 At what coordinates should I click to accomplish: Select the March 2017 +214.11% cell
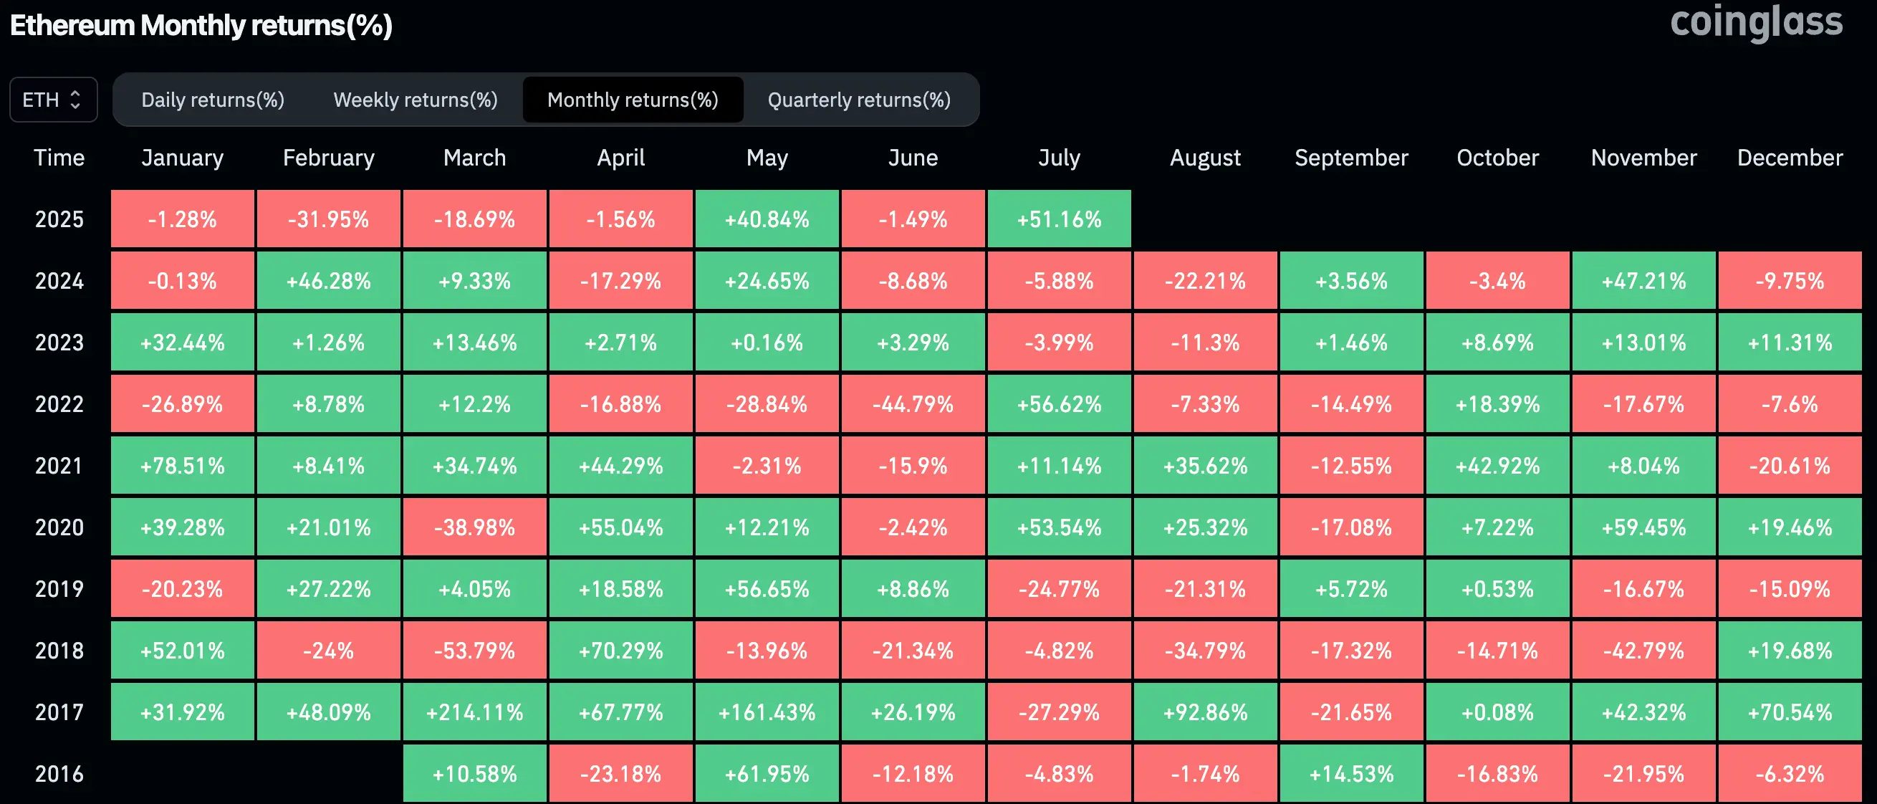tap(474, 712)
